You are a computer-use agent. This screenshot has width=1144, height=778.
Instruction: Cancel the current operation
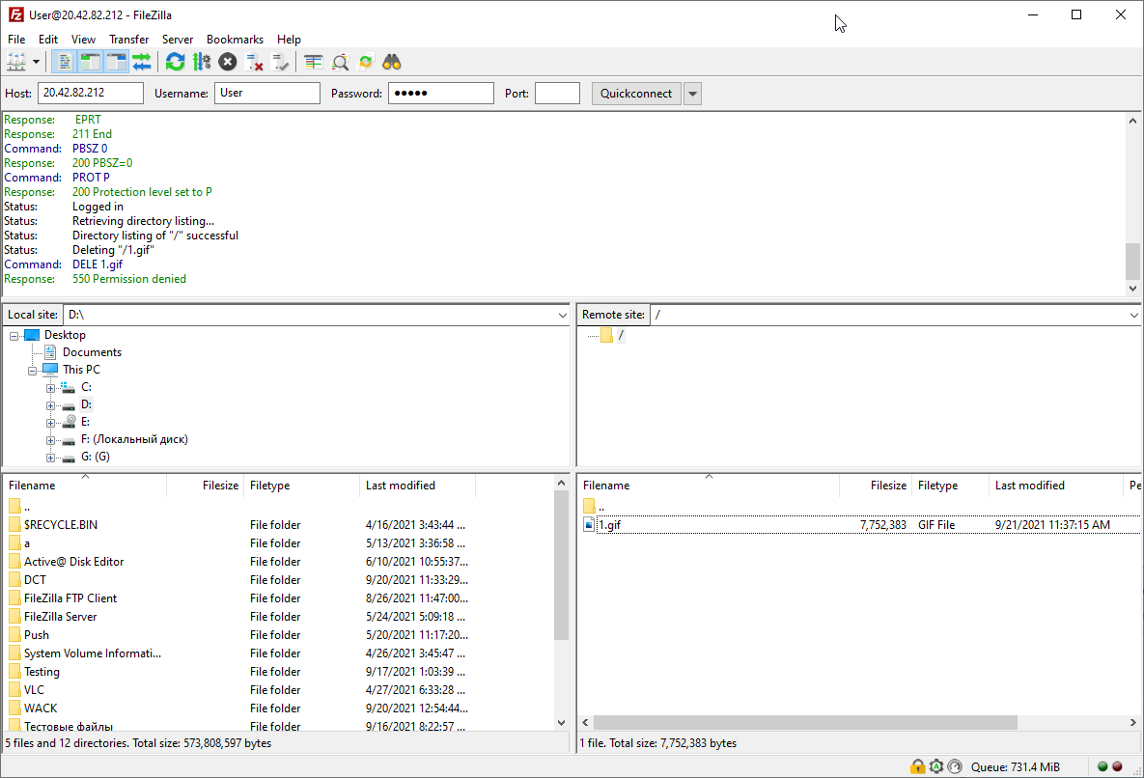[x=227, y=62]
